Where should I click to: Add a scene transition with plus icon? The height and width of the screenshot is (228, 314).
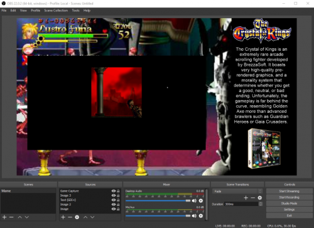point(246,198)
